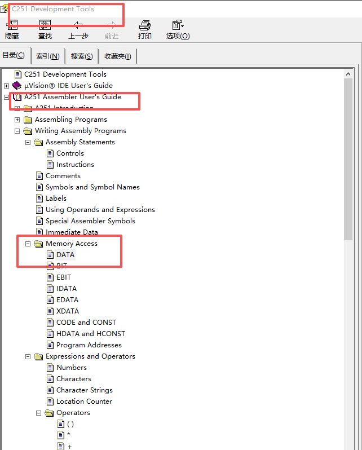Click the folder icon beside Operators
The image size is (362, 450).
(x=49, y=413)
